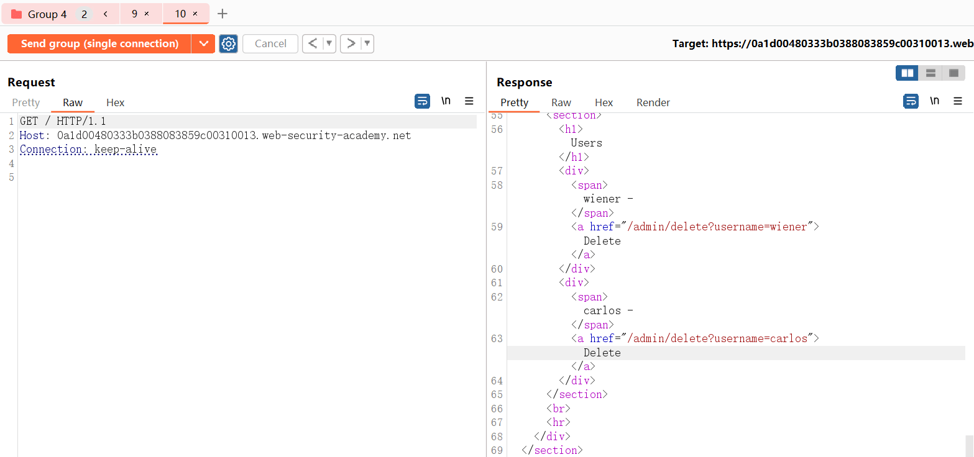Open the back history dropdown arrow

[x=329, y=43]
